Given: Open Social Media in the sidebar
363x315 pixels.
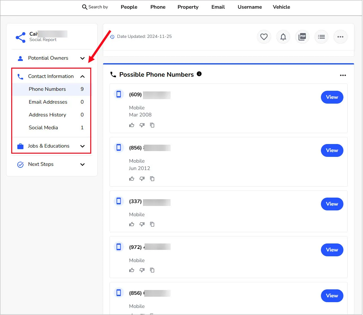Looking at the screenshot, I should [x=43, y=128].
